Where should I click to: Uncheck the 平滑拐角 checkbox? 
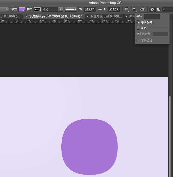pos(138,22)
